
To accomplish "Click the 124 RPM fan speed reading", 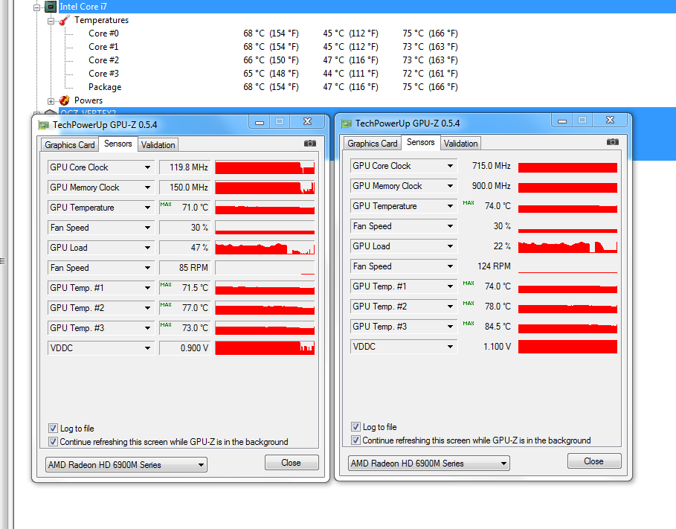I will [x=494, y=266].
